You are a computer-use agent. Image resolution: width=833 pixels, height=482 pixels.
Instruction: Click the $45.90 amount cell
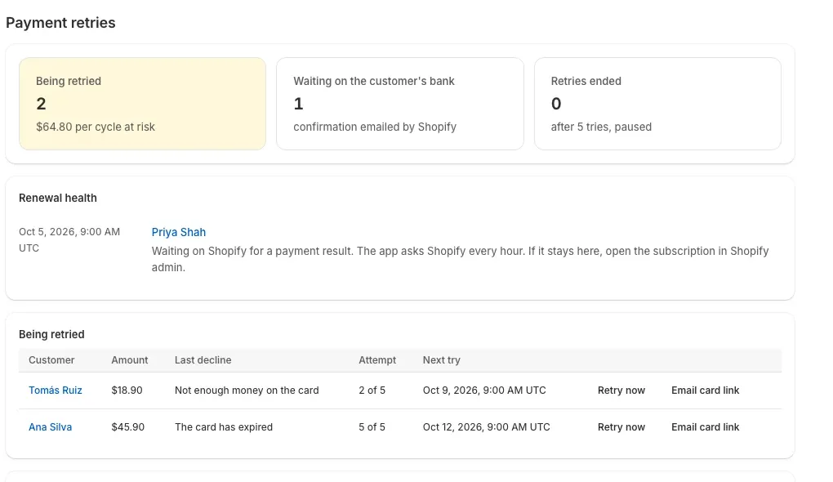pyautogui.click(x=128, y=426)
